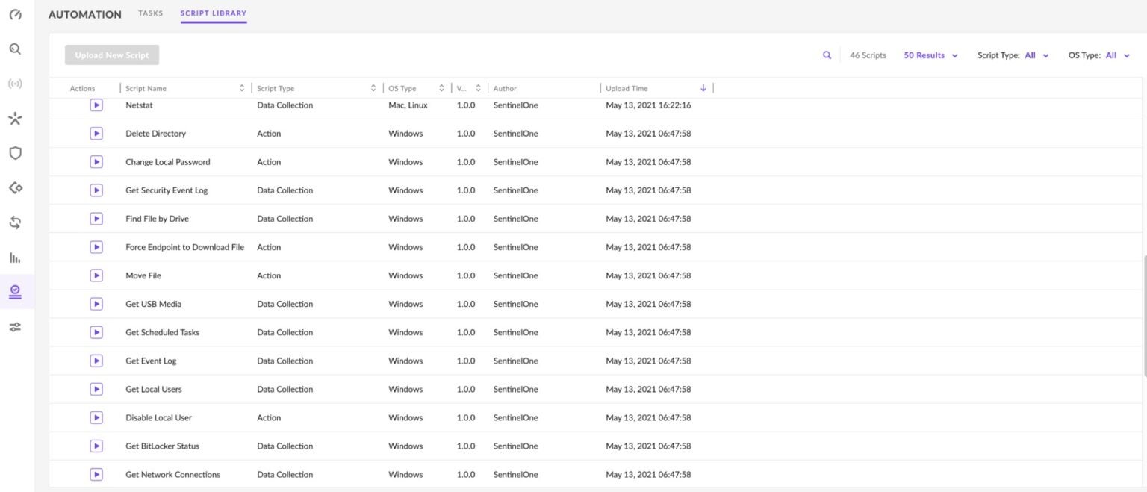Click play icon for Disable Local User
Viewport: 1147px width, 492px height.
pyautogui.click(x=96, y=417)
